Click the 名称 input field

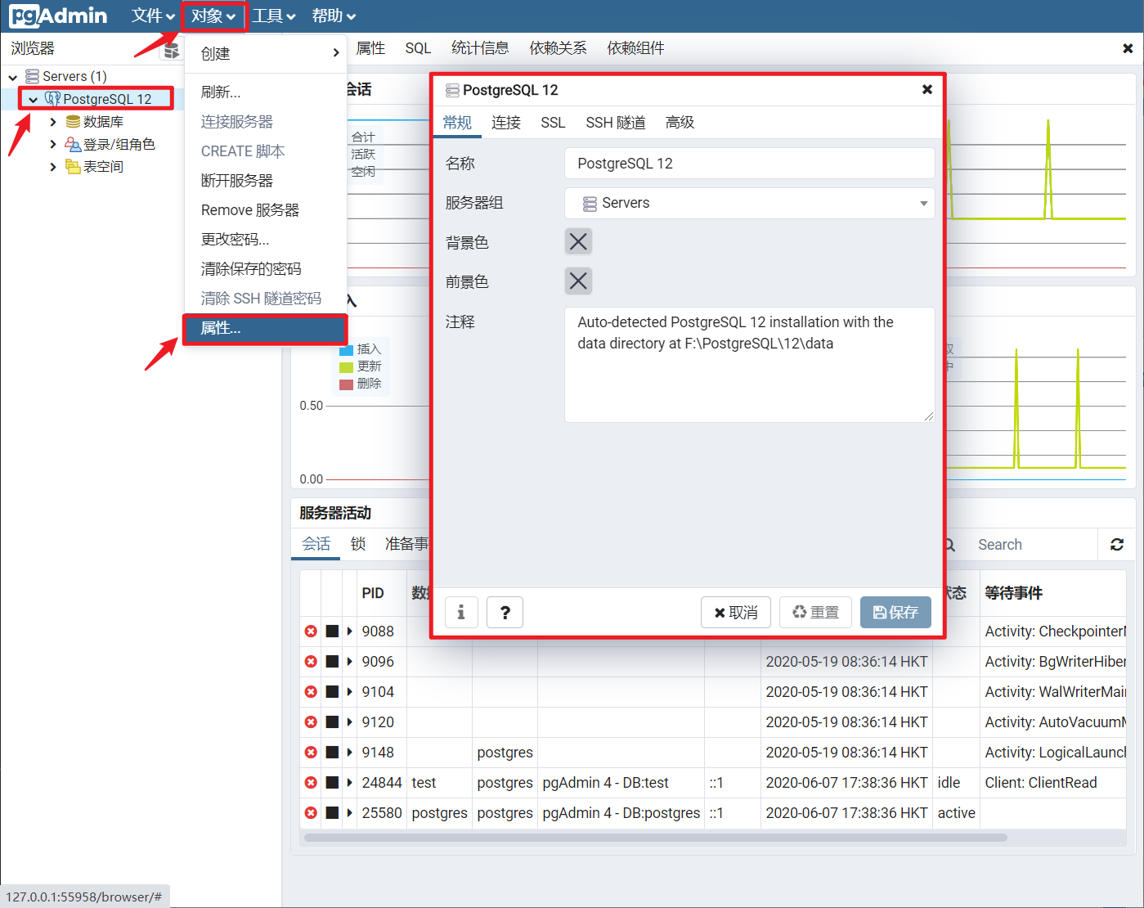point(749,164)
